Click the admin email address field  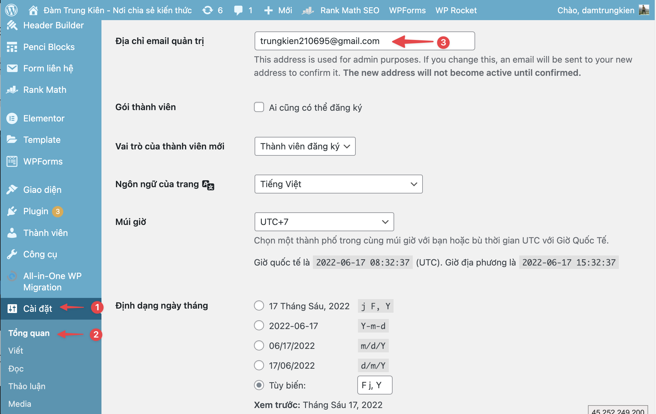pyautogui.click(x=365, y=41)
